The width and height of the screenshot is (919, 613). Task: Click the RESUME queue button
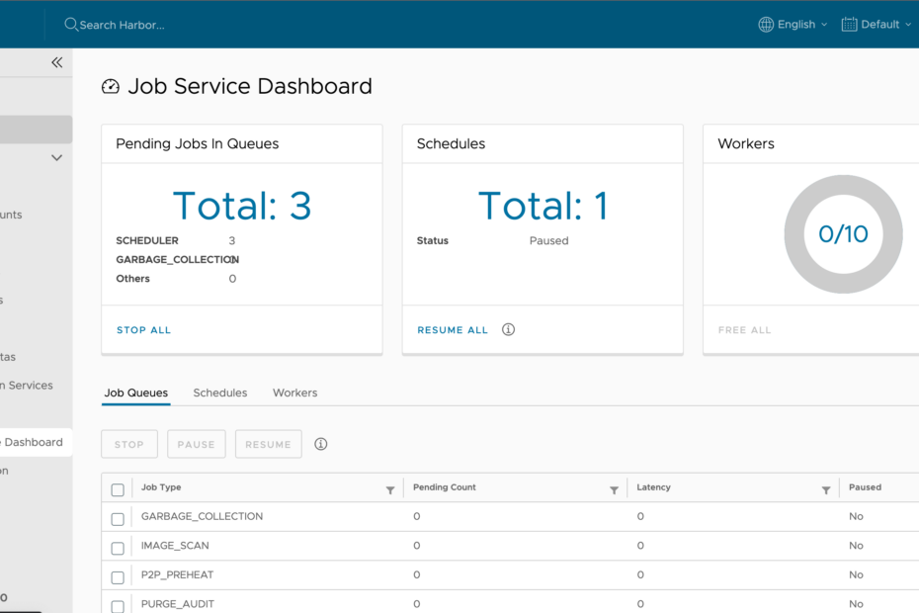pyautogui.click(x=269, y=444)
